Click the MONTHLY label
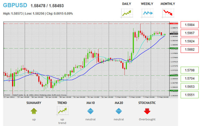The image size is (202, 126). pyautogui.click(x=168, y=4)
